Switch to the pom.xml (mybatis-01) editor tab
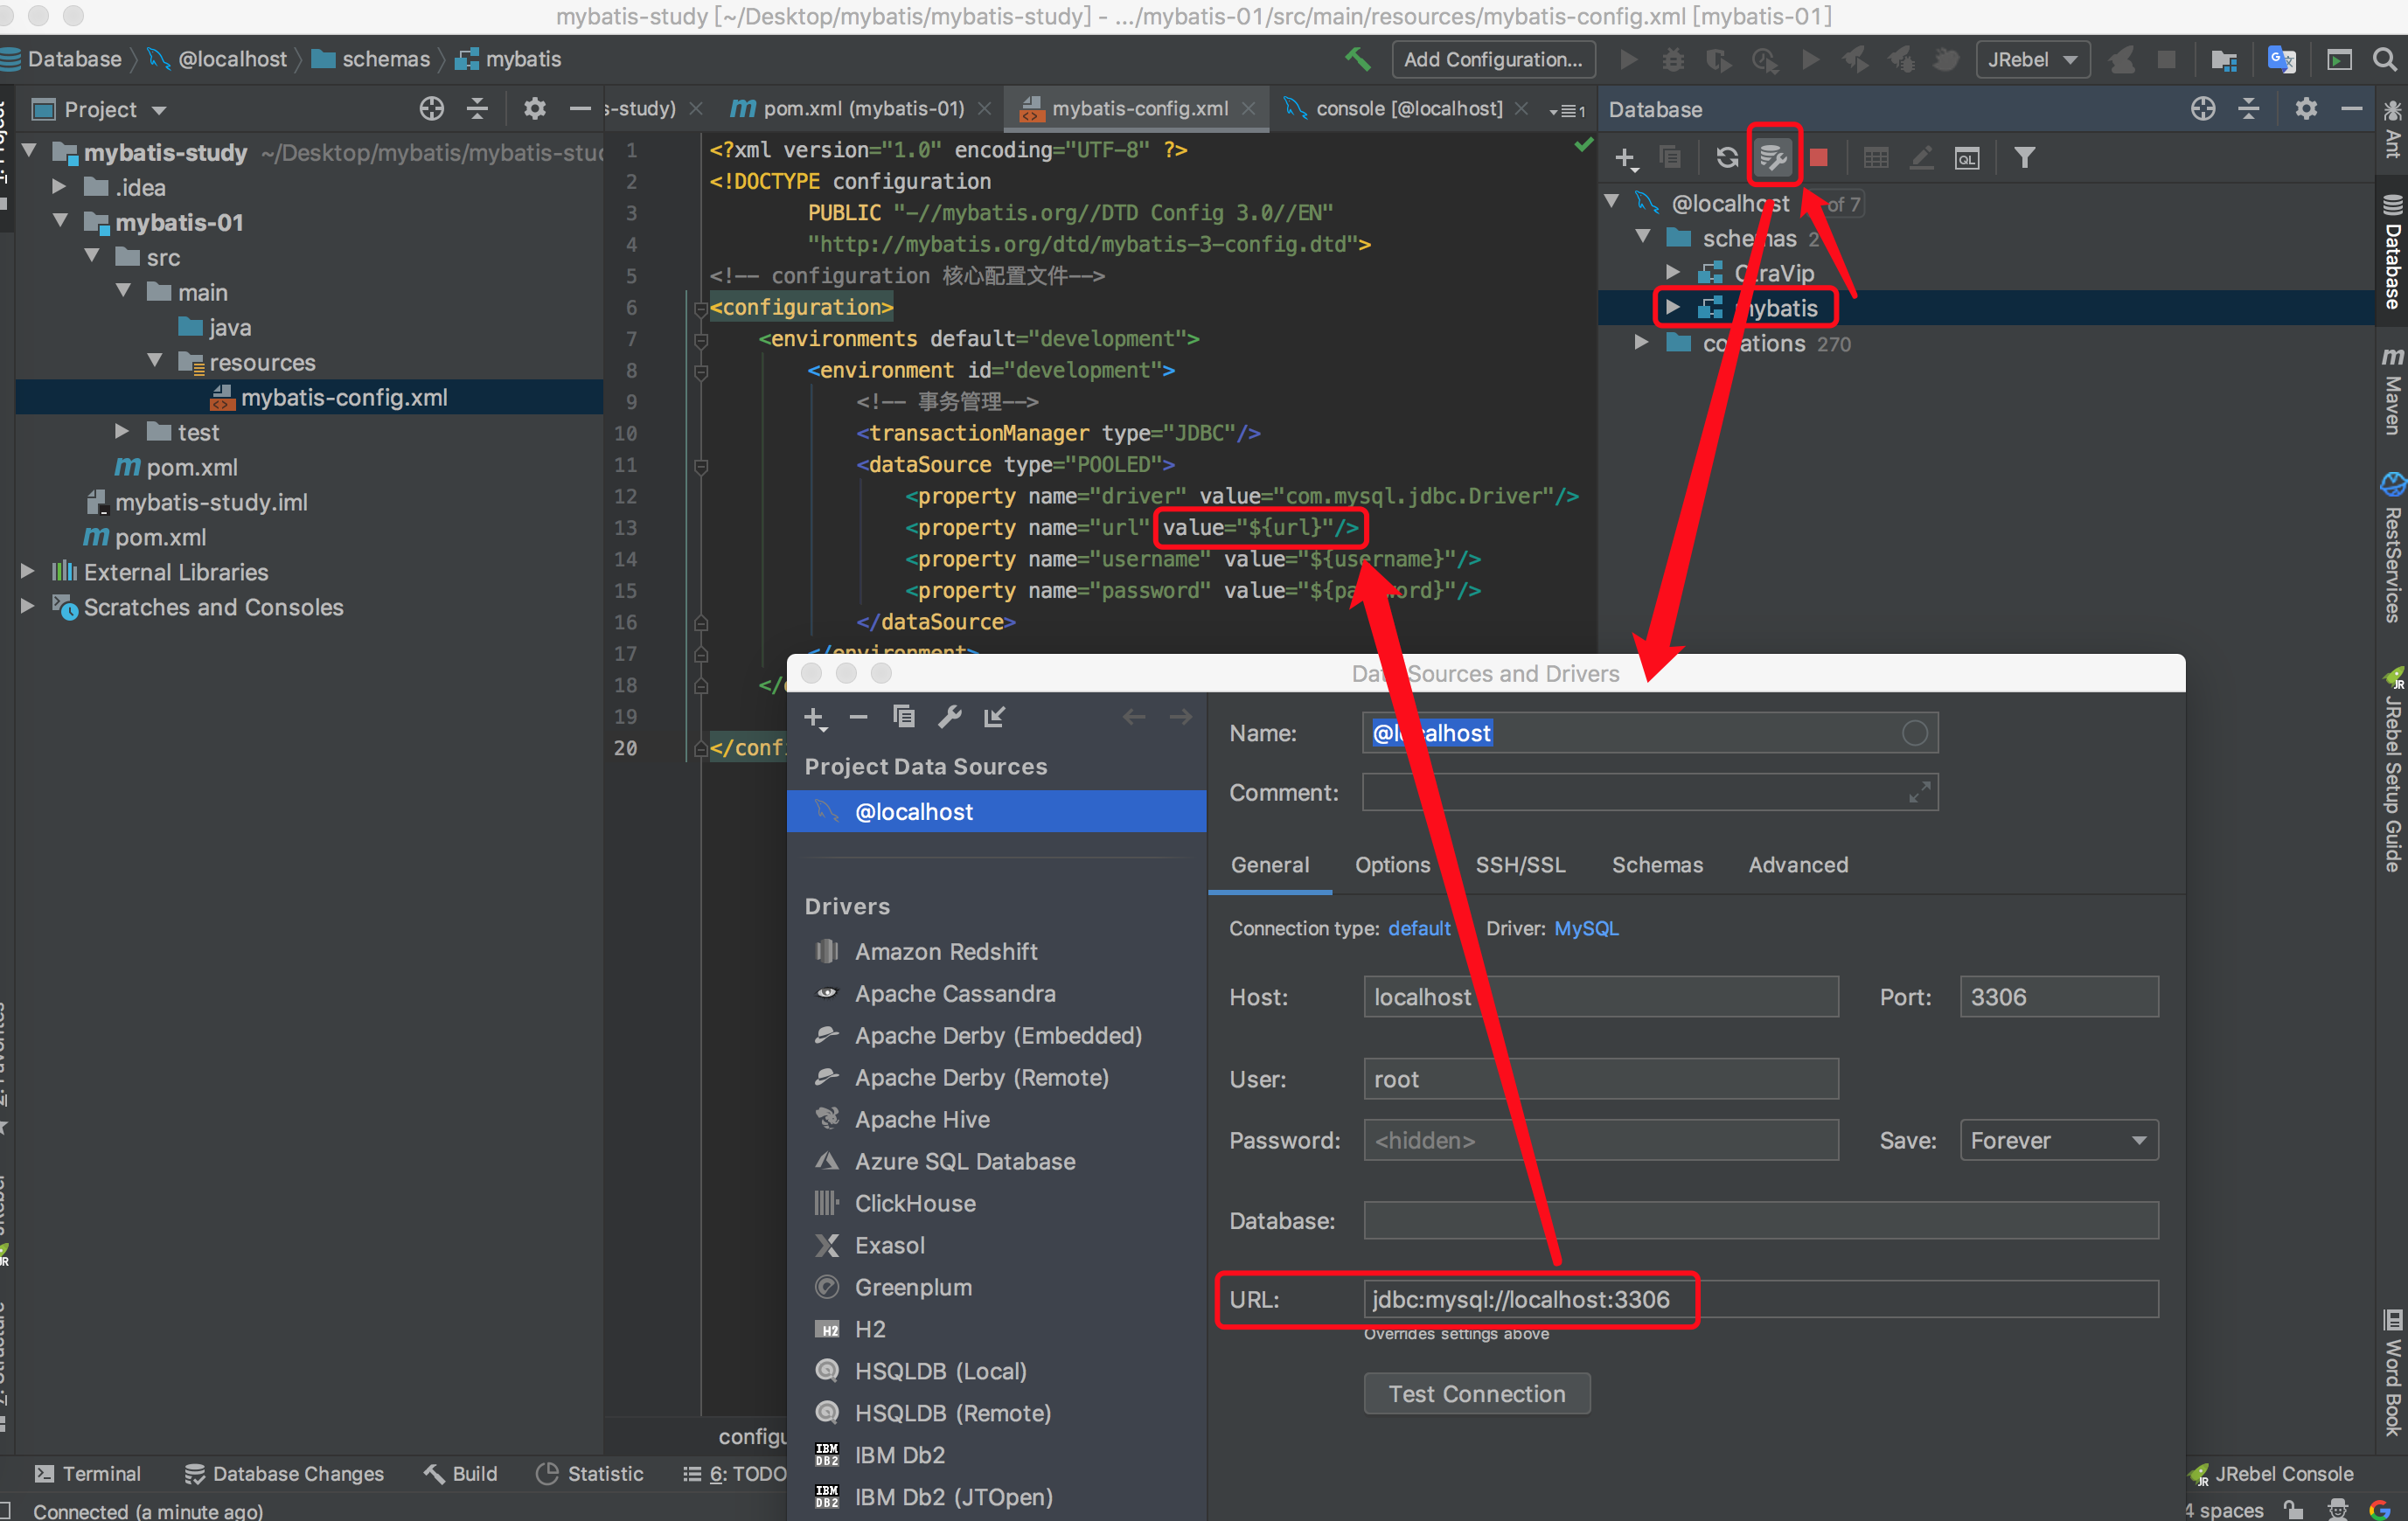Viewport: 2408px width, 1521px height. tap(862, 108)
